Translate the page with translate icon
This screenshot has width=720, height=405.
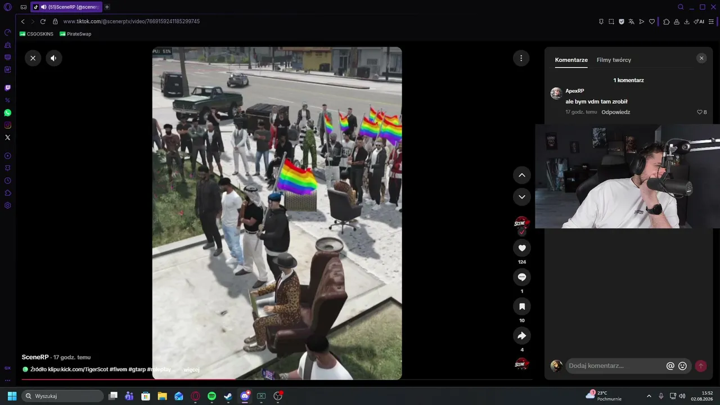pos(632,21)
